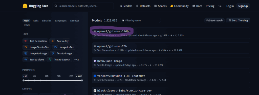The height and width of the screenshot is (95, 259).
Task: Click the like heart on Qwen-Image
Action: tap(156, 65)
